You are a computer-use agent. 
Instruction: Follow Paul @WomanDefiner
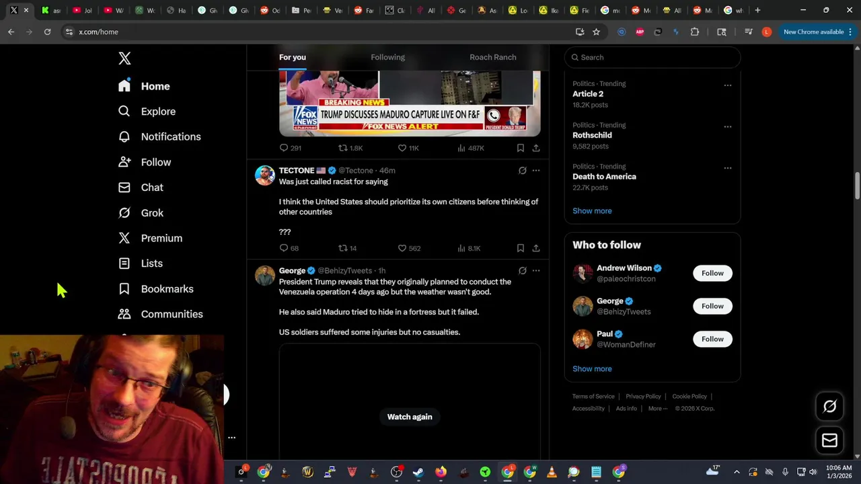[712, 339]
